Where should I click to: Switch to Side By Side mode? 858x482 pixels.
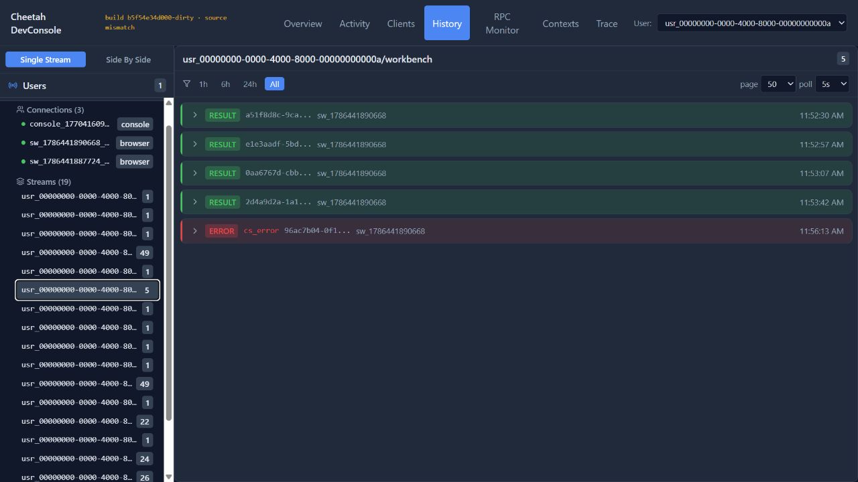[128, 60]
